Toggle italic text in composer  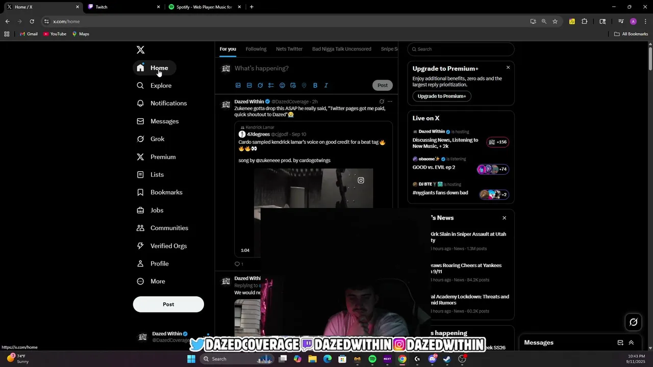(326, 85)
